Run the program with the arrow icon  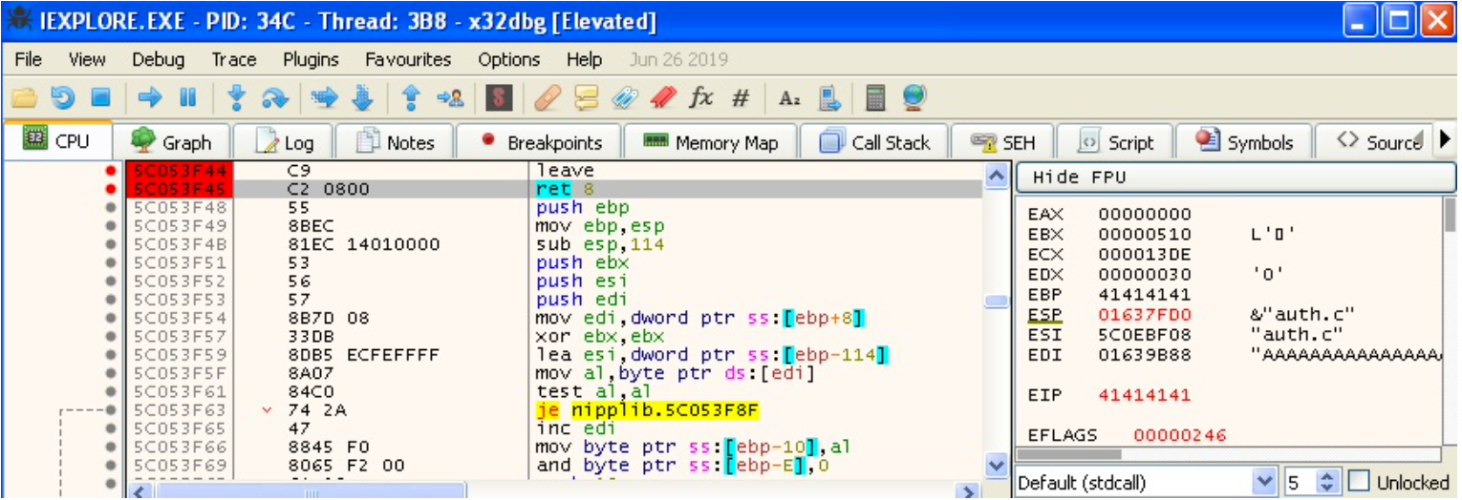tap(150, 97)
